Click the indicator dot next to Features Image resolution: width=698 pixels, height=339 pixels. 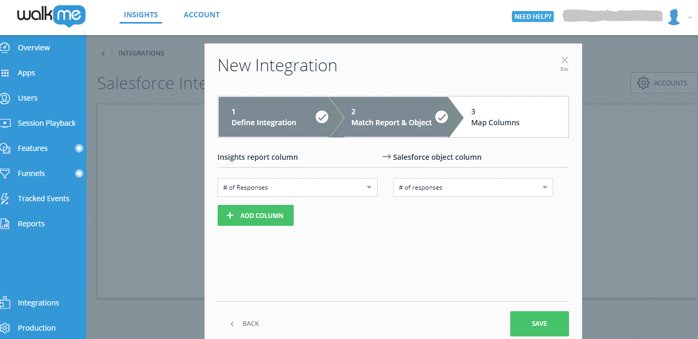tap(79, 148)
